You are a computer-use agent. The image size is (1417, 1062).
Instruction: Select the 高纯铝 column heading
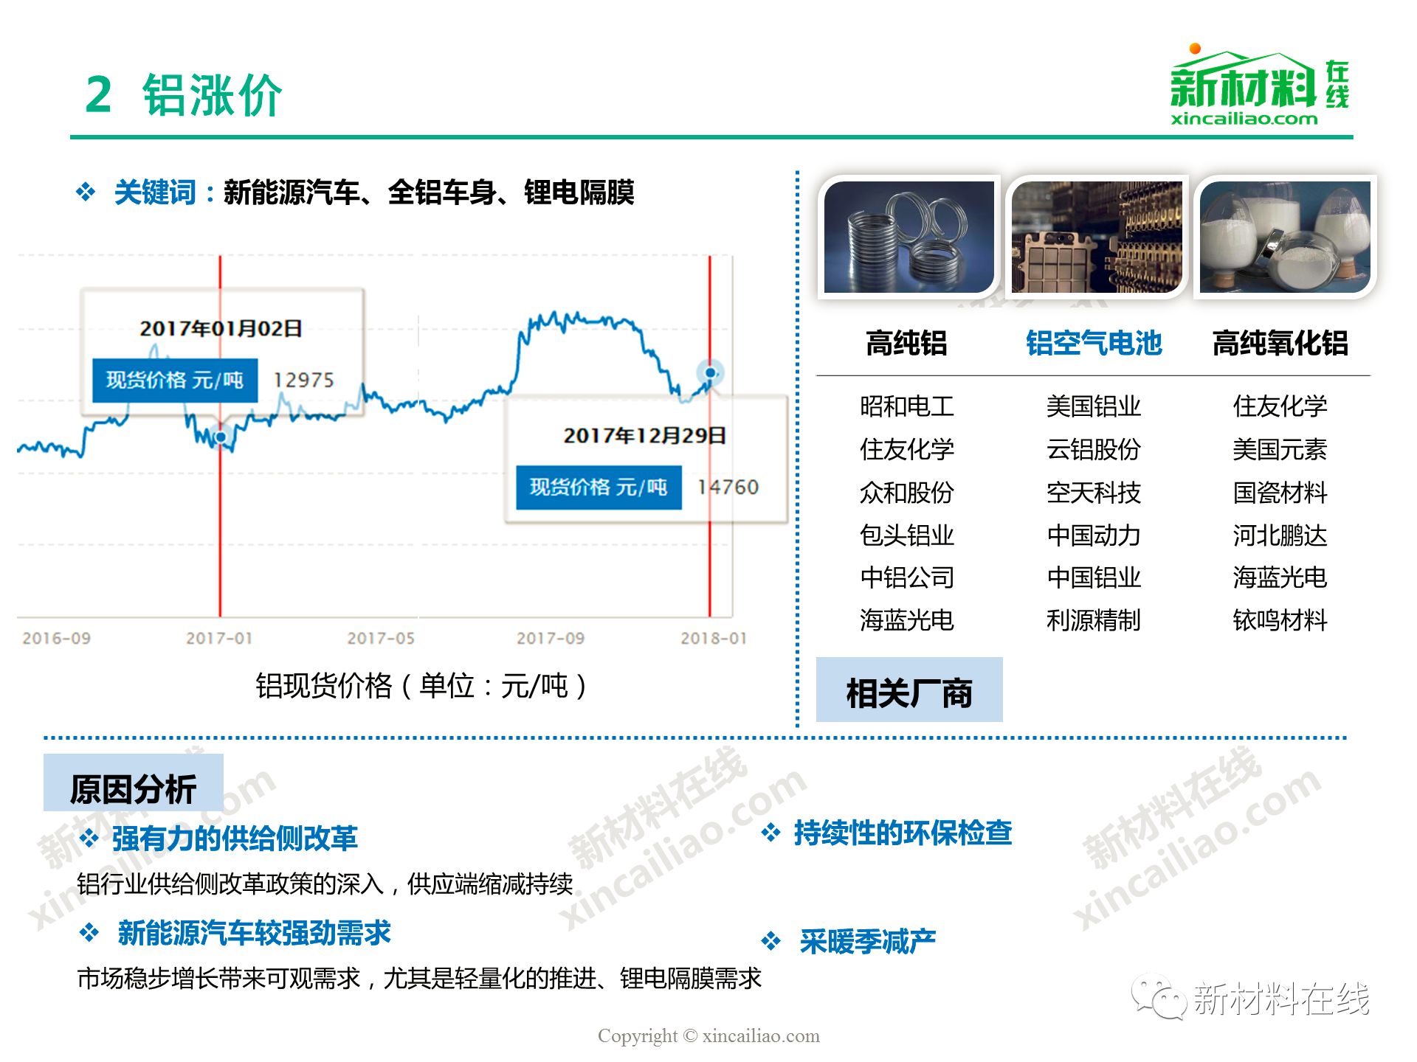(x=906, y=343)
